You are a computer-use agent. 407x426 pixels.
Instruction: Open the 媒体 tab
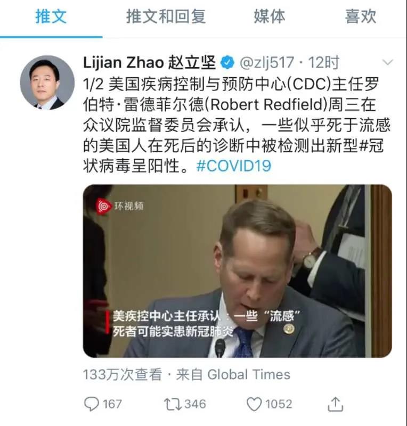(x=270, y=17)
